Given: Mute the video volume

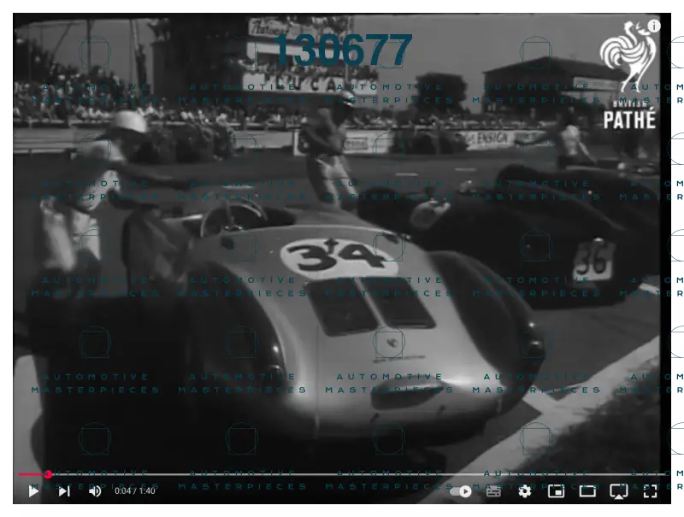Looking at the screenshot, I should (x=95, y=491).
